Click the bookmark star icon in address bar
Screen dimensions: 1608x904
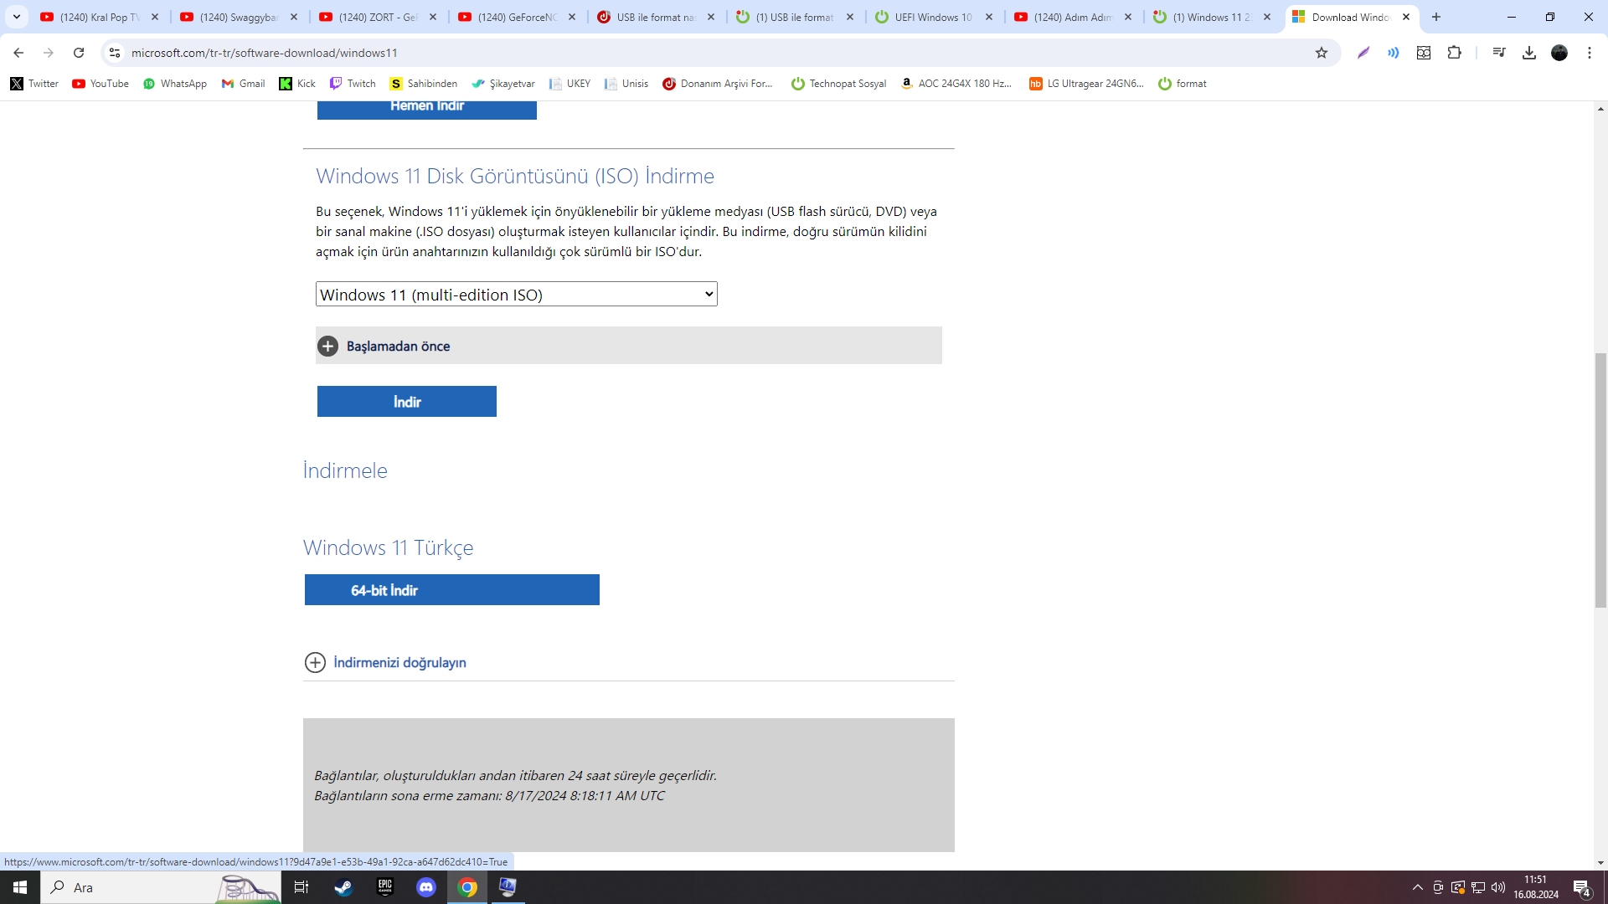(1322, 53)
